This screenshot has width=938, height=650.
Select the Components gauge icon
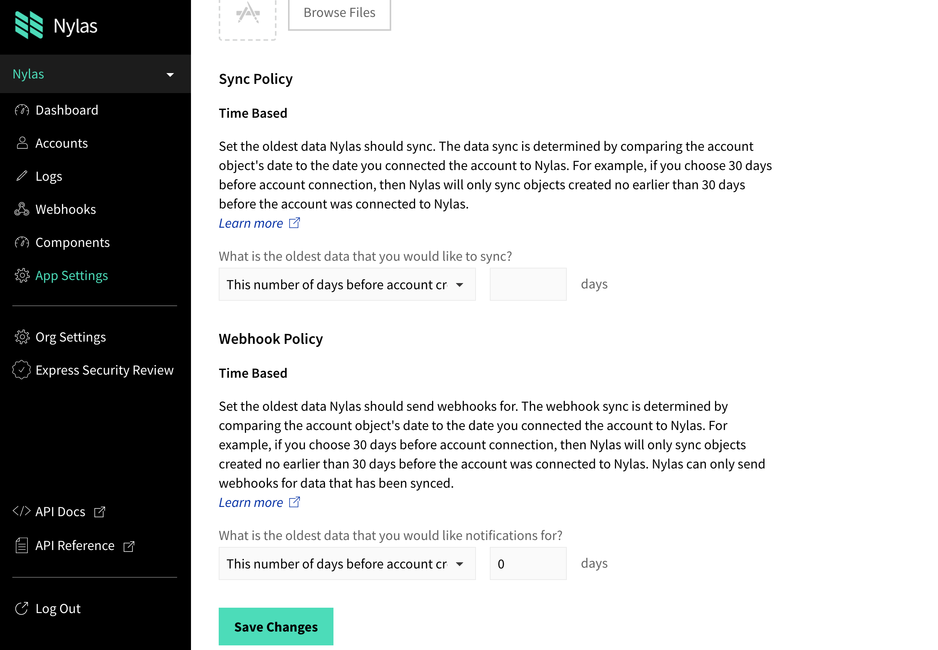22,242
